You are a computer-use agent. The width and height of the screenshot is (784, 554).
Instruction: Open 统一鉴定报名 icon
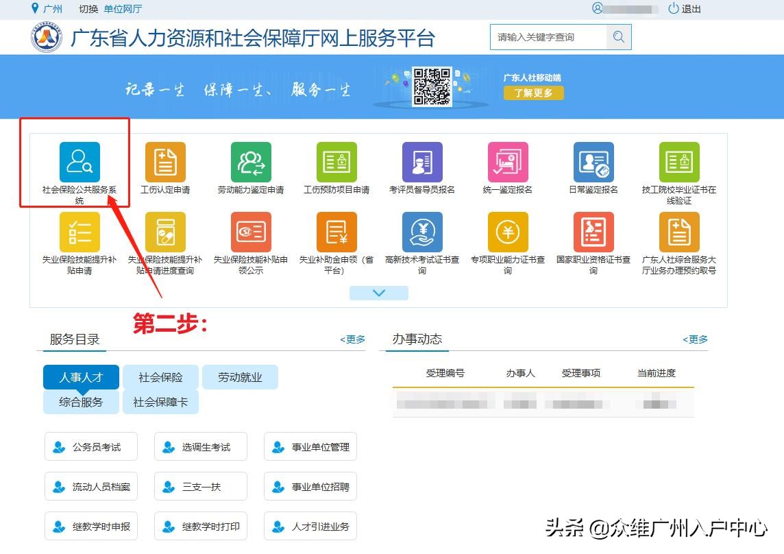pyautogui.click(x=508, y=162)
